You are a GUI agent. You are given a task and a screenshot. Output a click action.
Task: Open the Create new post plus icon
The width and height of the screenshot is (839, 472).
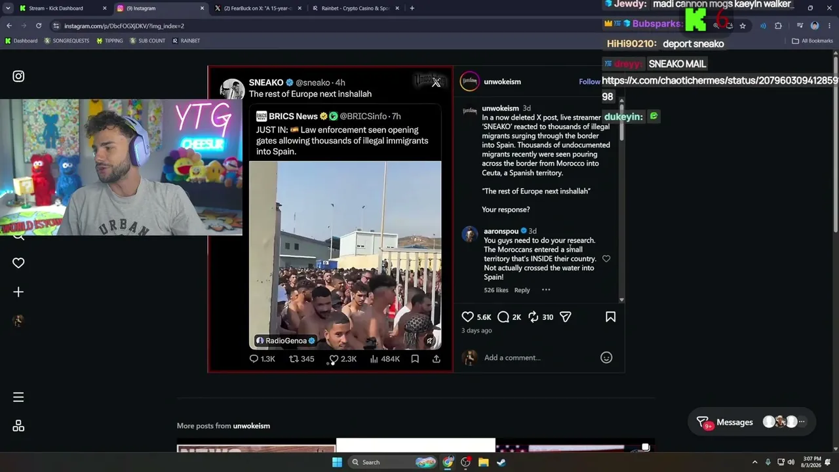18,292
